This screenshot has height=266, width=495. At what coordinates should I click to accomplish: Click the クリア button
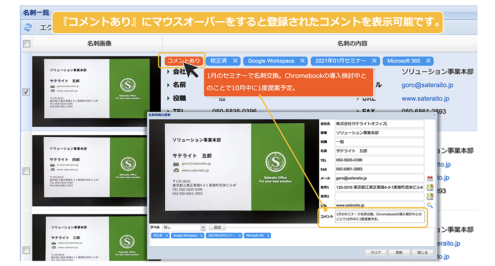click(376, 253)
